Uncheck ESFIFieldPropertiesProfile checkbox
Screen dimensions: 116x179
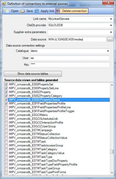[6, 104]
